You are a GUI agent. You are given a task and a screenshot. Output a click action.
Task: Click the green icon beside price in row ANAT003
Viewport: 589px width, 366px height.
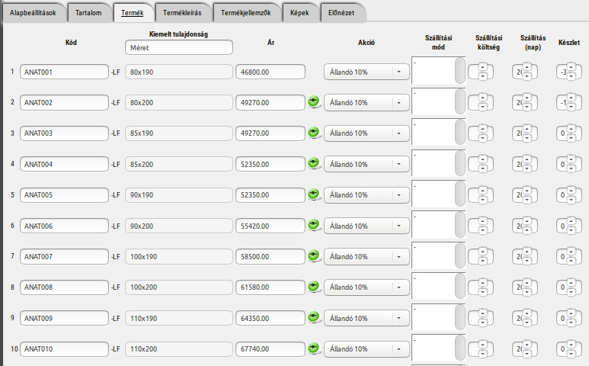(x=314, y=133)
